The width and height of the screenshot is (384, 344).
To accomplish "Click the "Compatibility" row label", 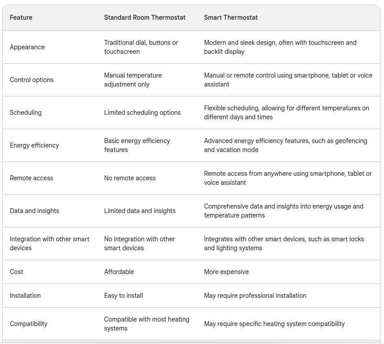I will (29, 324).
